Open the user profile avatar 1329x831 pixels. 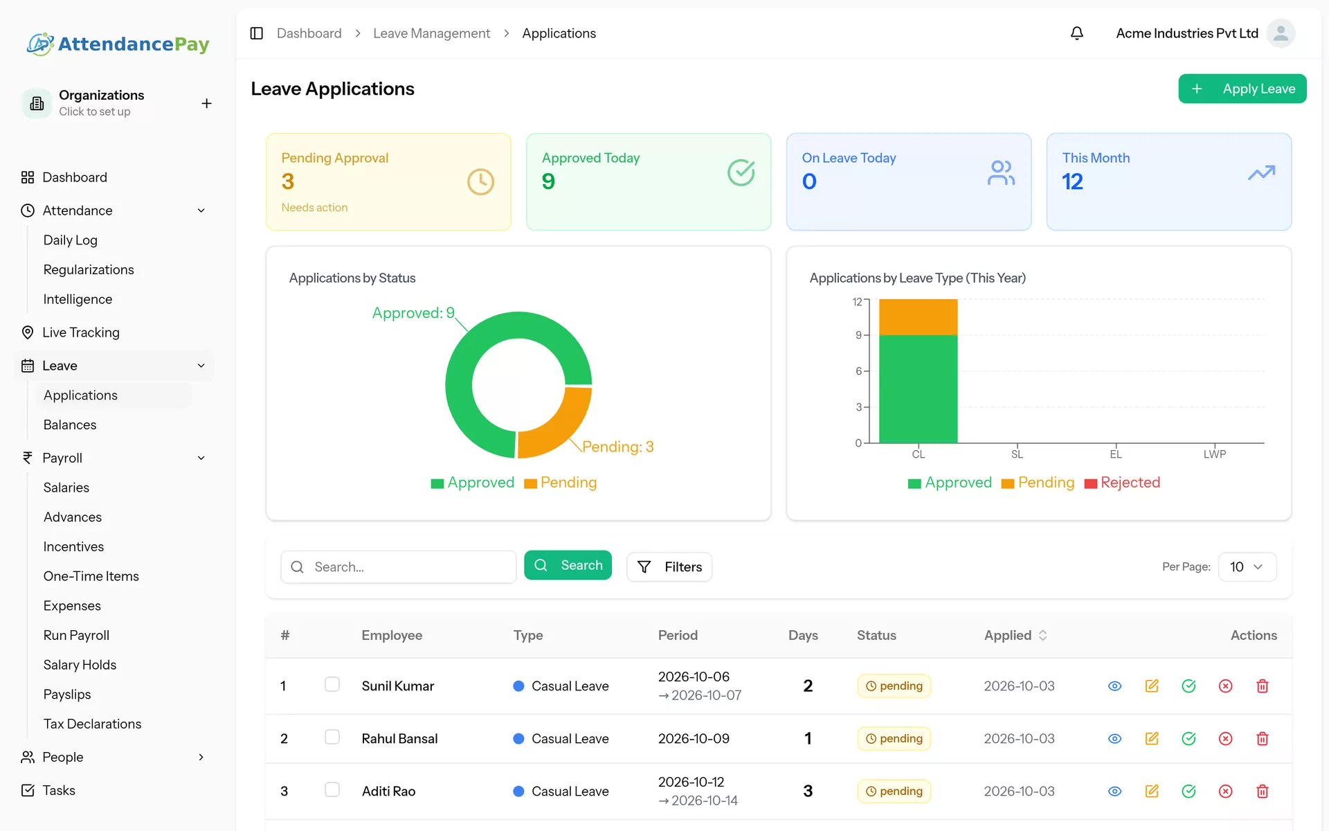click(x=1281, y=33)
